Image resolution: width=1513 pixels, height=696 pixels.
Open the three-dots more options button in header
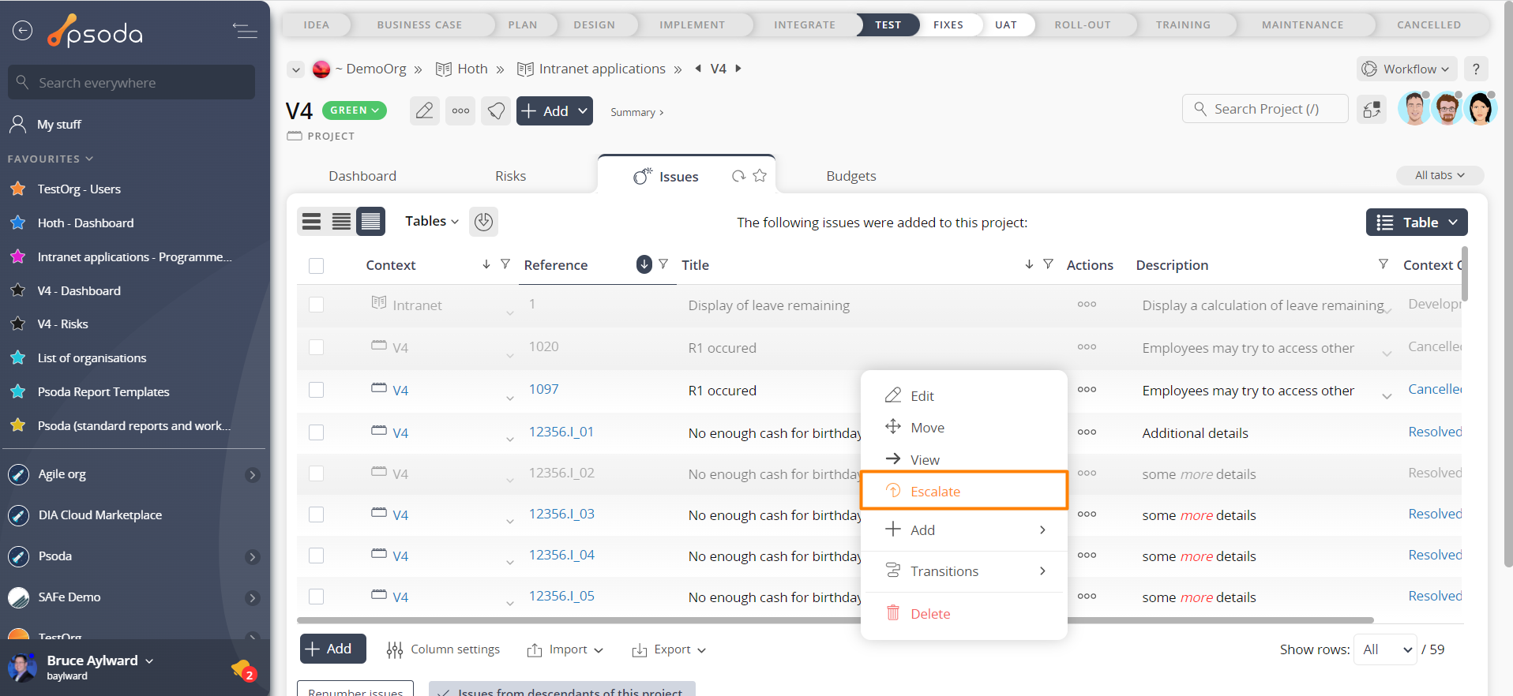point(460,110)
